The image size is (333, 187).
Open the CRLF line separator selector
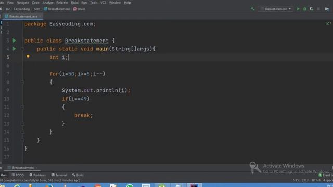pyautogui.click(x=305, y=180)
